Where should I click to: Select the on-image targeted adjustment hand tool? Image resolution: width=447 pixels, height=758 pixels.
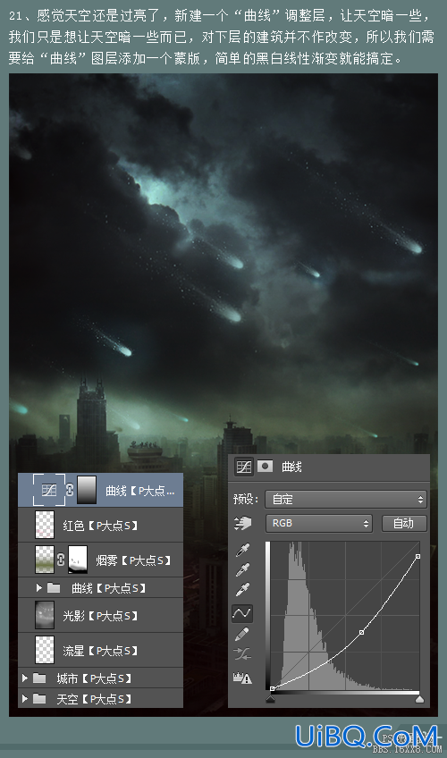[x=242, y=524]
